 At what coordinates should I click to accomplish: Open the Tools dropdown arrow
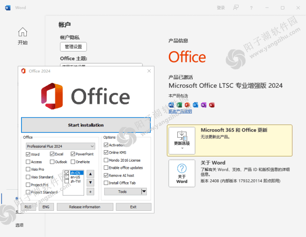point(144,192)
